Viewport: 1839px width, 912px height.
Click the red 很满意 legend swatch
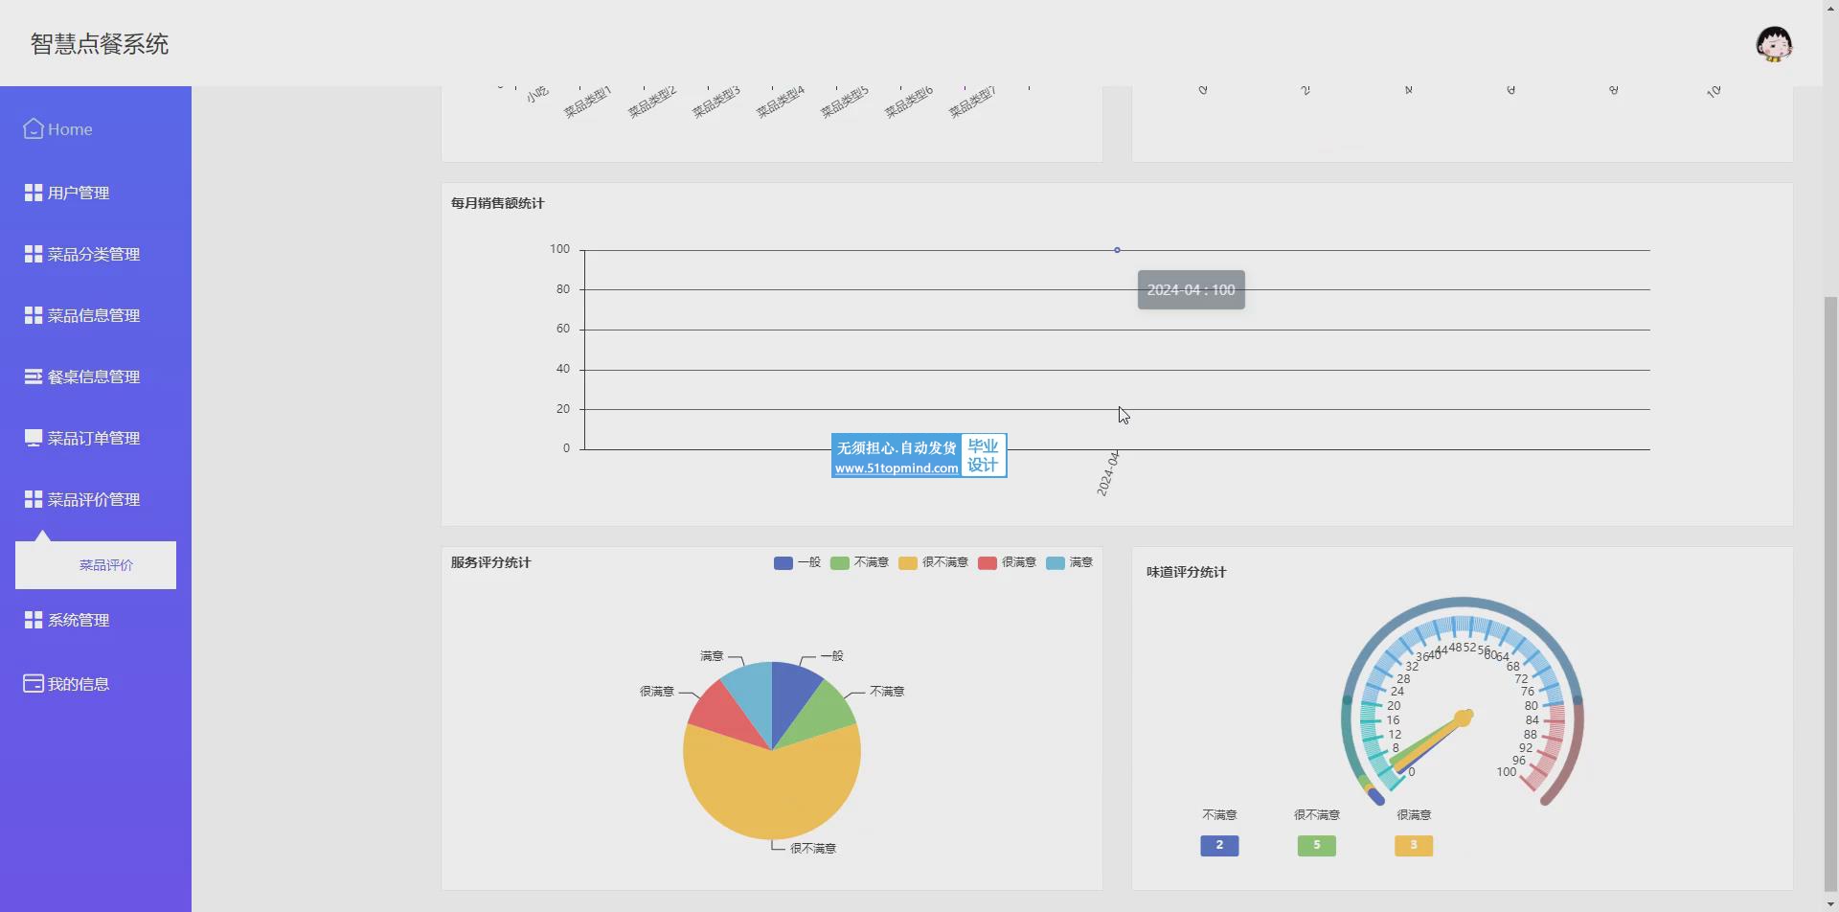coord(988,562)
